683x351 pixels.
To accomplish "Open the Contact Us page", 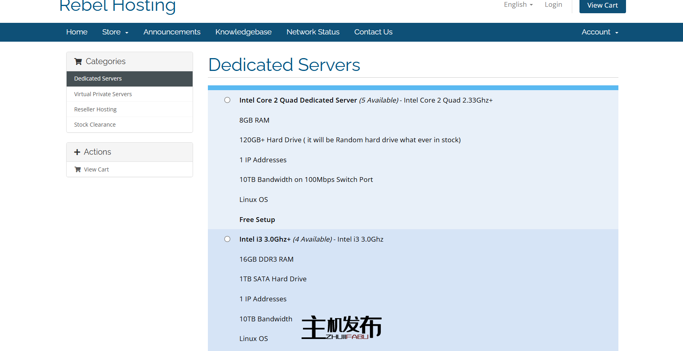I will pos(373,32).
